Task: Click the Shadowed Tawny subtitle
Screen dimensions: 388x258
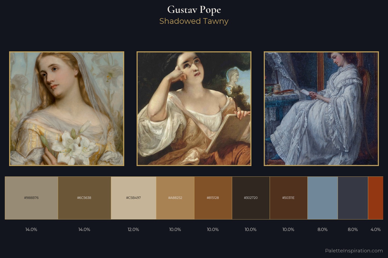Action: [194, 21]
